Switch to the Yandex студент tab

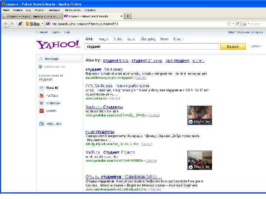[x=32, y=16]
